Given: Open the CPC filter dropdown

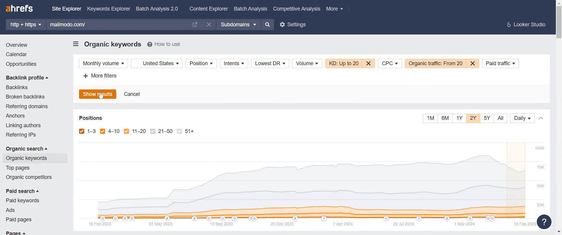Looking at the screenshot, I should (390, 63).
